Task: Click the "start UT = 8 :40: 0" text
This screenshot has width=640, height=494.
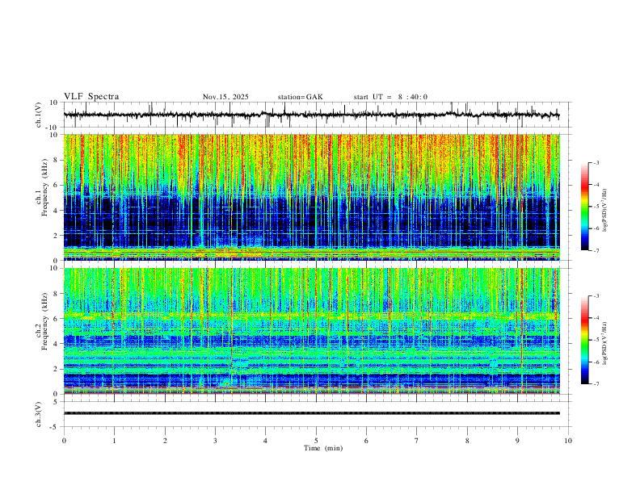Action: (x=390, y=97)
